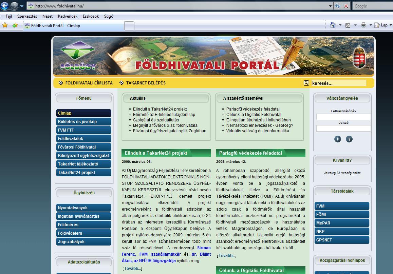This screenshot has height=274, width=393.
Task: Open Kihelyezett ügyfélszolgálat menu item
Action: 84,156
